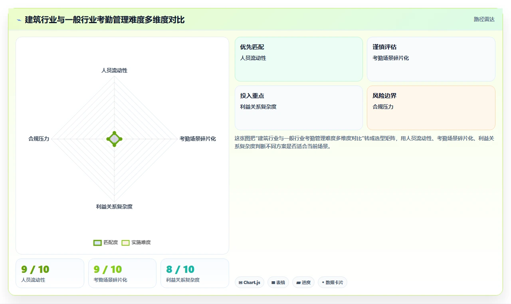Click the lightning icon beside the page title
The height and width of the screenshot is (304, 511).
[x=19, y=20]
